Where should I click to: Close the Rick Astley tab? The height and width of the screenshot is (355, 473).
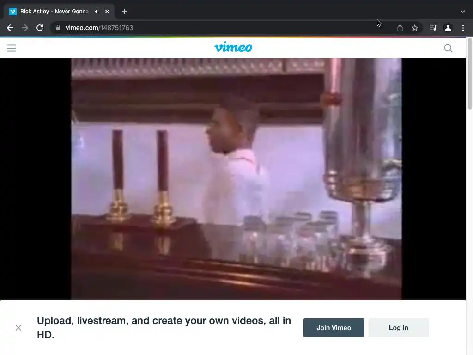click(x=107, y=12)
